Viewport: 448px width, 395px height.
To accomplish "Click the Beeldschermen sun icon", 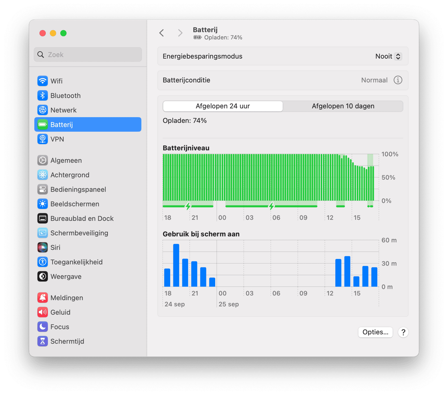I will tap(43, 204).
